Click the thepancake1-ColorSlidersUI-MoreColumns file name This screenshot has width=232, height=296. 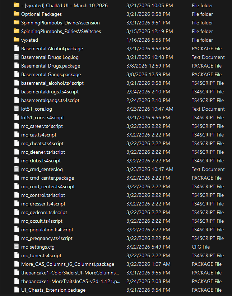point(70,273)
